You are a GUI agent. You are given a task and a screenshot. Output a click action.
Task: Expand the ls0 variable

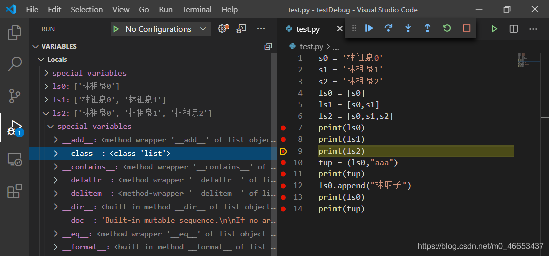[x=47, y=86]
